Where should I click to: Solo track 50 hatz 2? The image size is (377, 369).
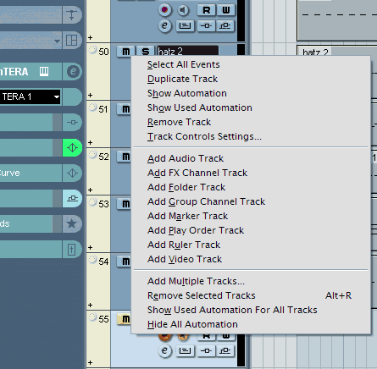[145, 52]
